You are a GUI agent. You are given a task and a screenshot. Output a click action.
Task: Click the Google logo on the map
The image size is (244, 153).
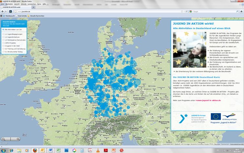4,143
